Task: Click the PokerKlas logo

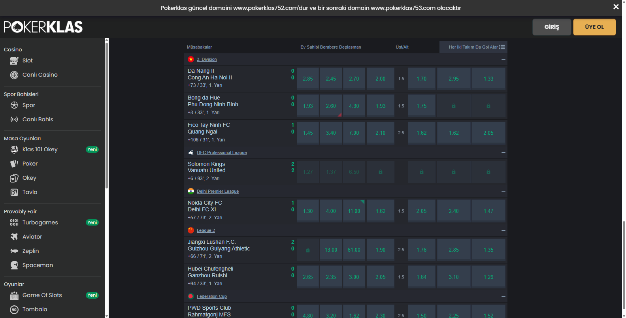Action: [x=43, y=27]
